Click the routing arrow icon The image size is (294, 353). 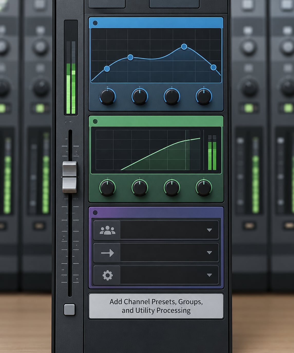pos(107,253)
